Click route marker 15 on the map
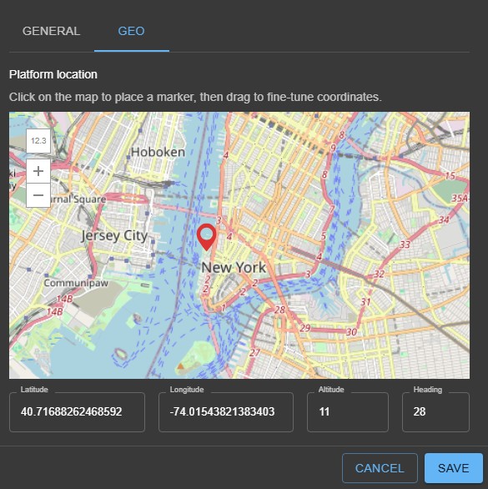 (450, 175)
